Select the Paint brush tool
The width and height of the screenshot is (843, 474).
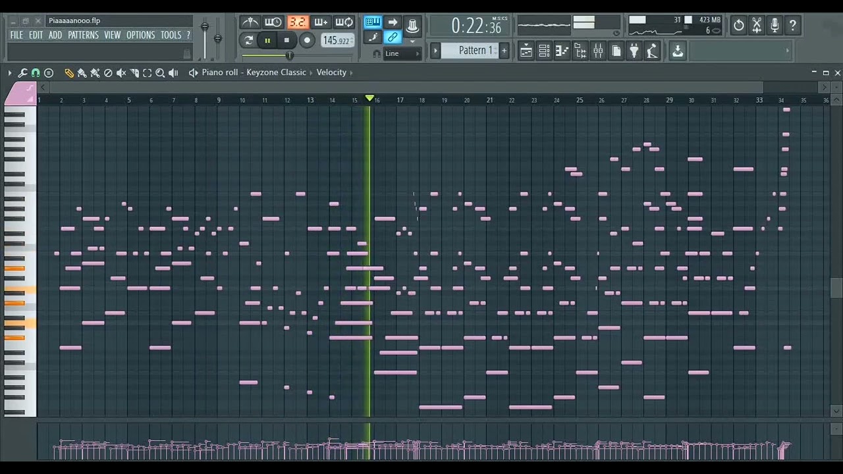click(x=82, y=72)
